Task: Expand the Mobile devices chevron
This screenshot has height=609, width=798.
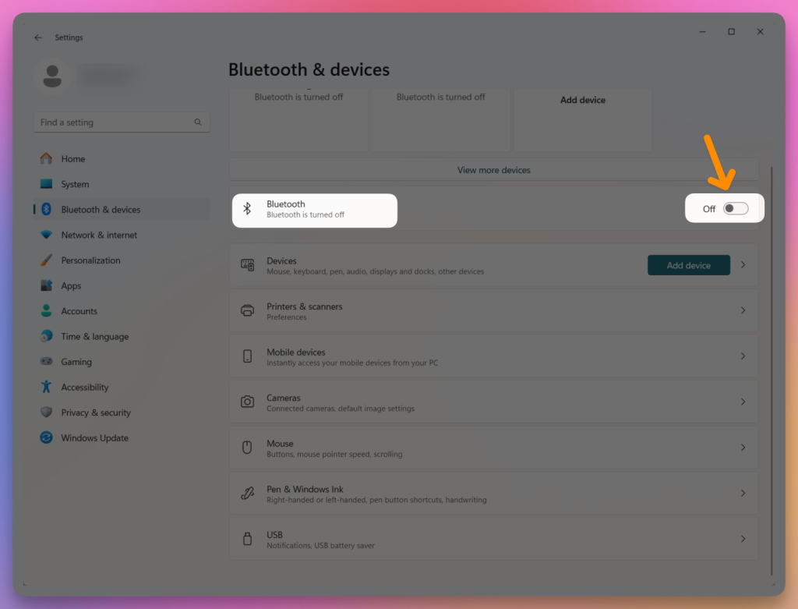Action: coord(743,356)
